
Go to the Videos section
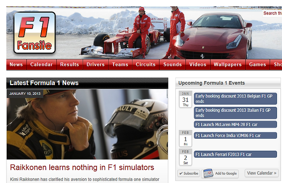pyautogui.click(x=198, y=64)
